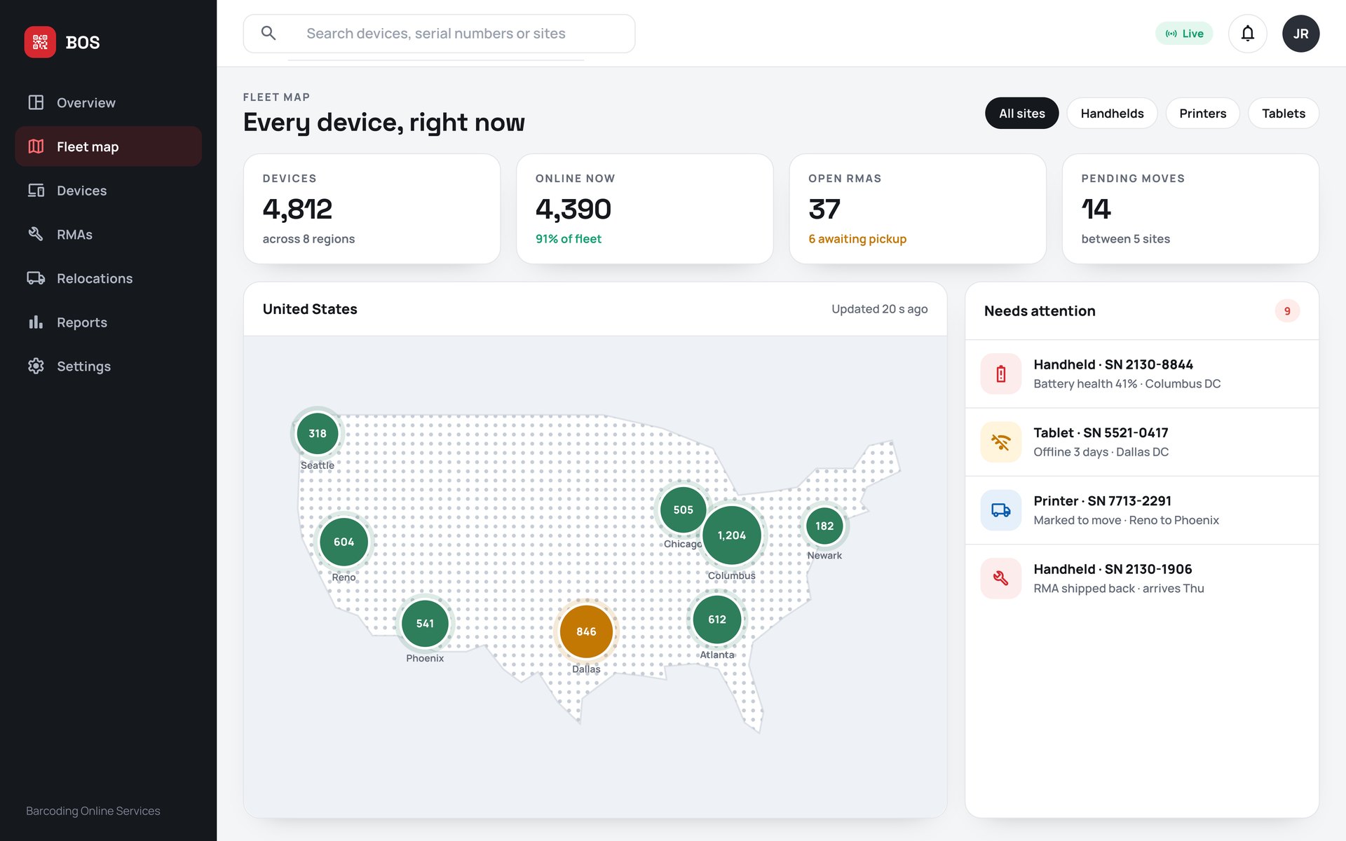
Task: Click the 'between 5 sites' text
Action: click(1125, 239)
